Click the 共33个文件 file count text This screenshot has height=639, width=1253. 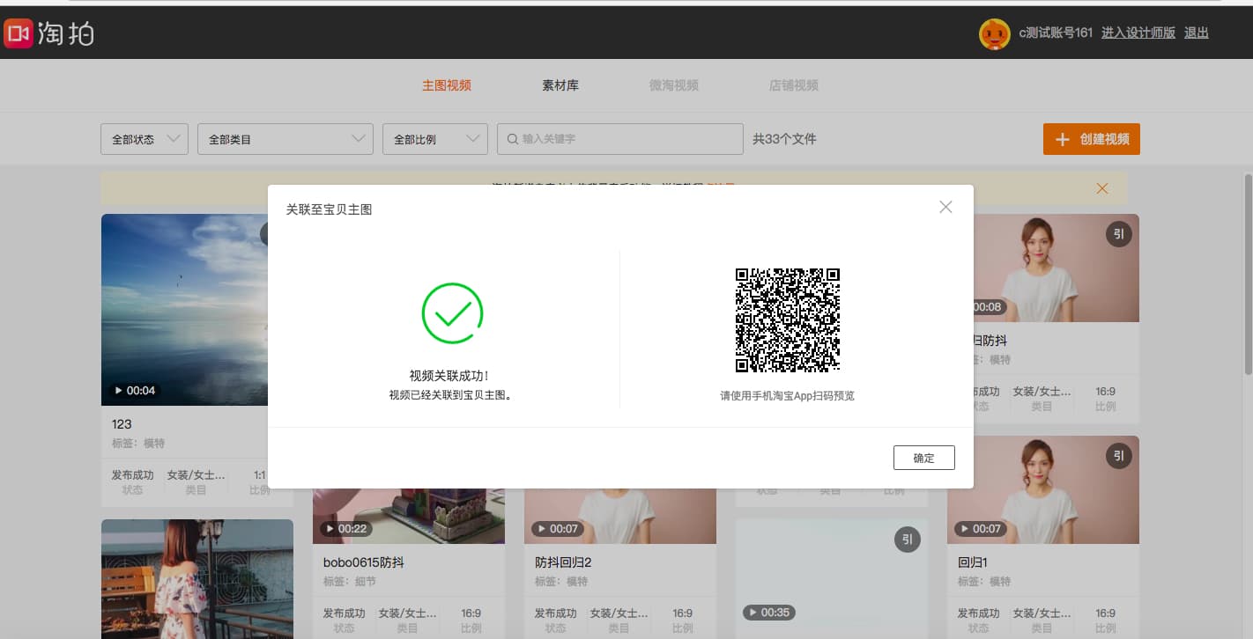[x=784, y=139]
